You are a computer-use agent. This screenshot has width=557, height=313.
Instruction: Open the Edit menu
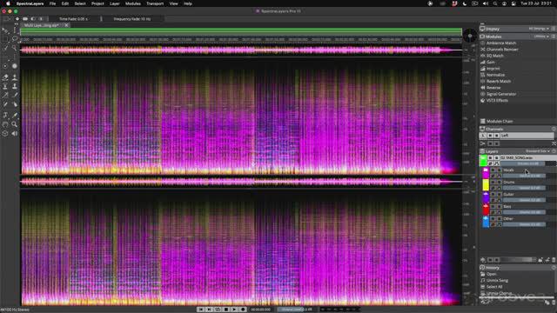click(65, 3)
